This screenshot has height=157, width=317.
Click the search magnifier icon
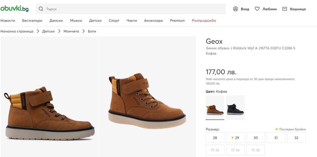coord(41,9)
